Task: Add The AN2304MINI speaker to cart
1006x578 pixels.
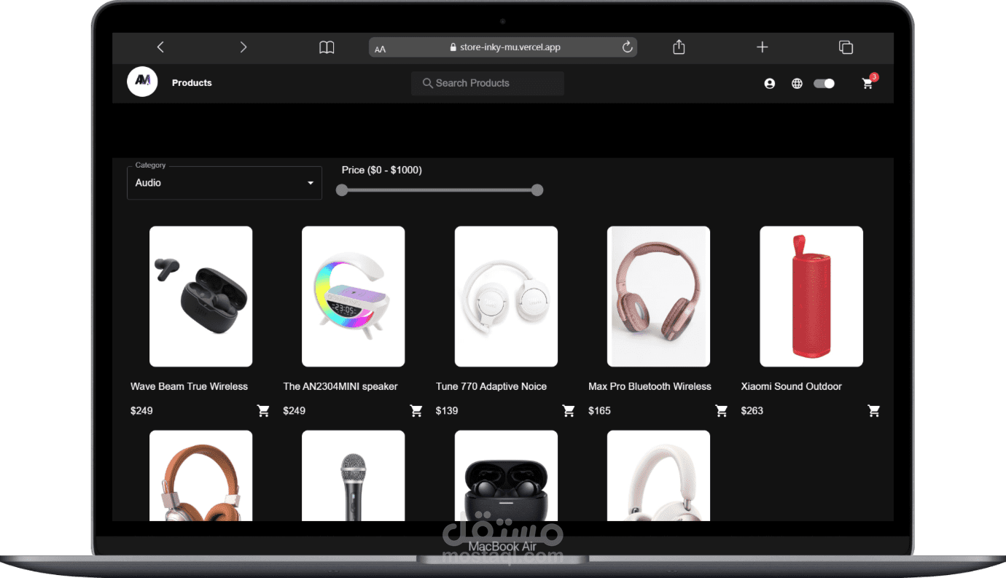Action: pos(416,411)
